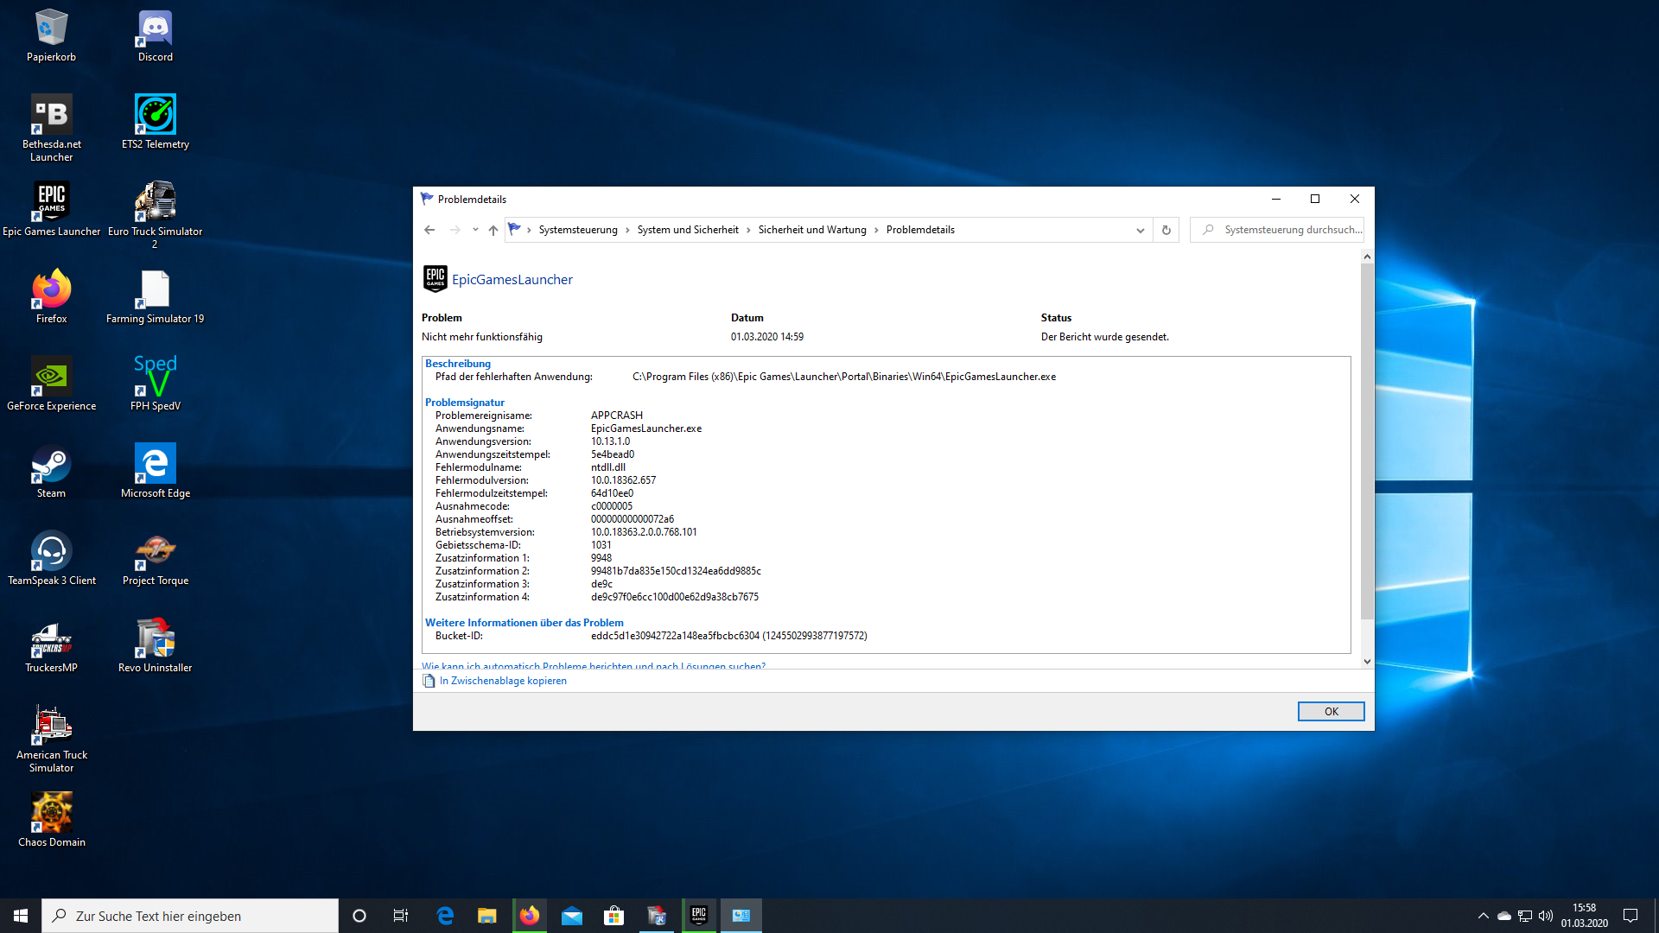
Task: Open Firefox from the taskbar
Action: pos(530,916)
